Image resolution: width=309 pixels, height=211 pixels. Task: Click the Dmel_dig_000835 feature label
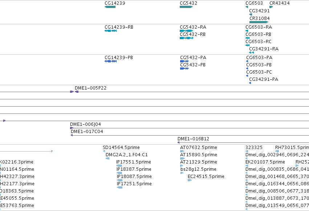pyautogui.click(x=277, y=169)
